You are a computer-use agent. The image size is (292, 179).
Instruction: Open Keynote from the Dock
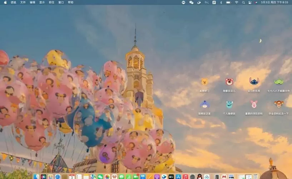click(x=143, y=176)
